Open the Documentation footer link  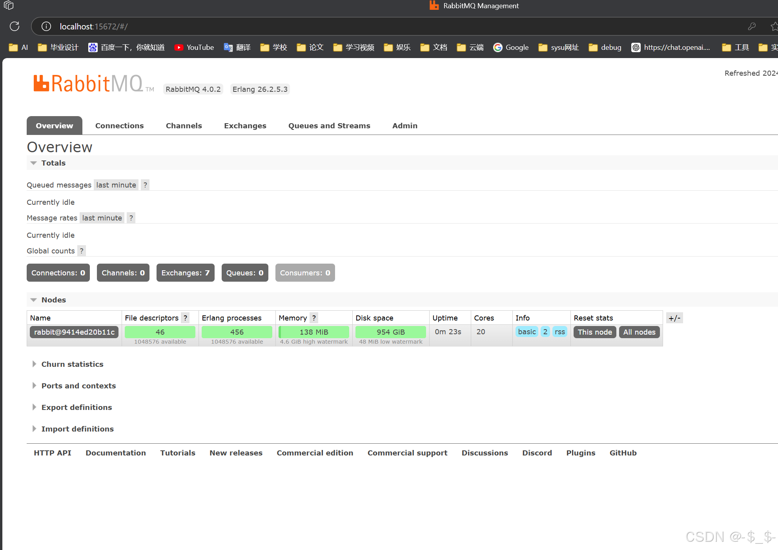(x=116, y=453)
